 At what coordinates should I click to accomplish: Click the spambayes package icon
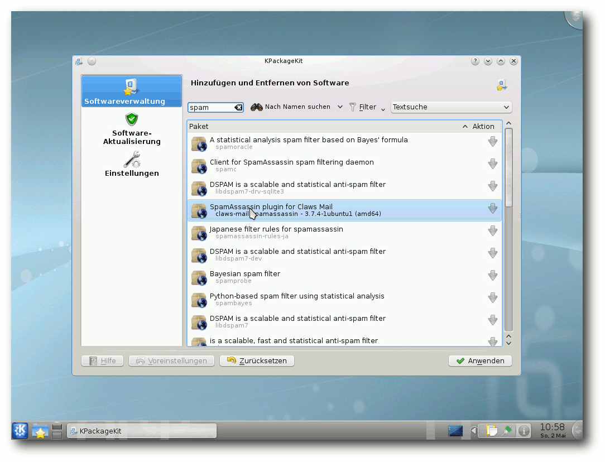[x=199, y=300]
